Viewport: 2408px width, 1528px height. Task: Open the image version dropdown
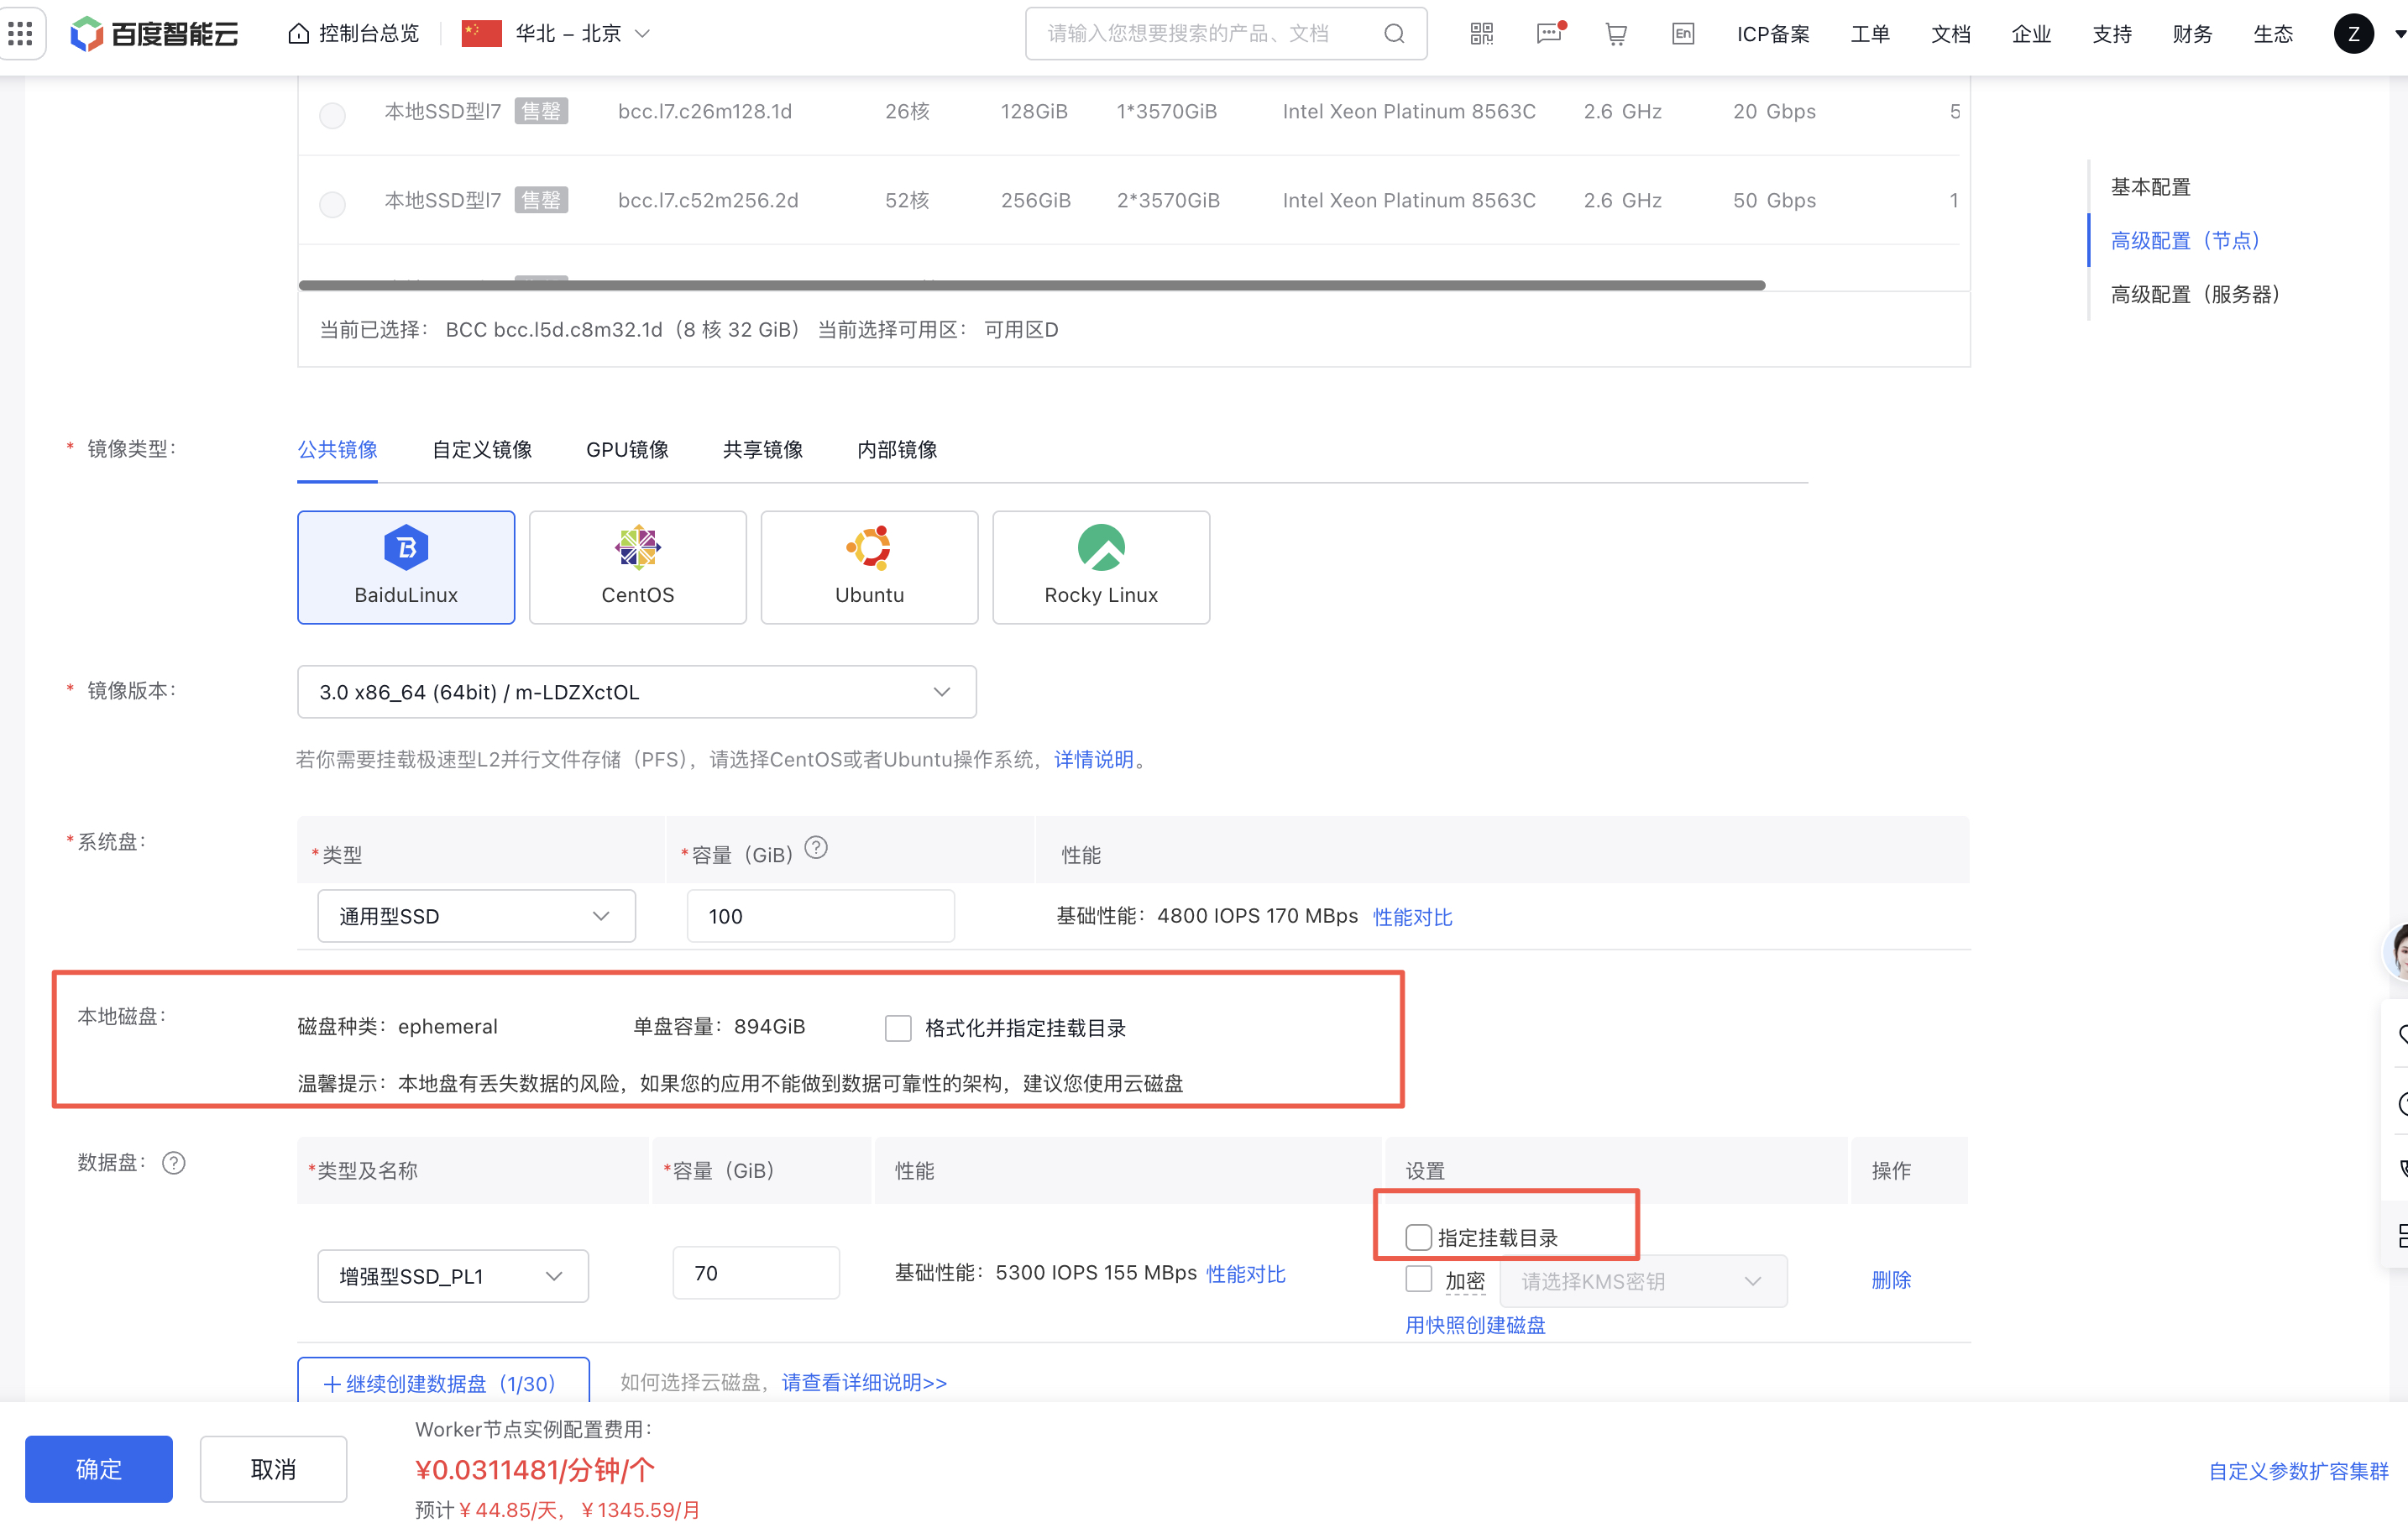point(637,692)
